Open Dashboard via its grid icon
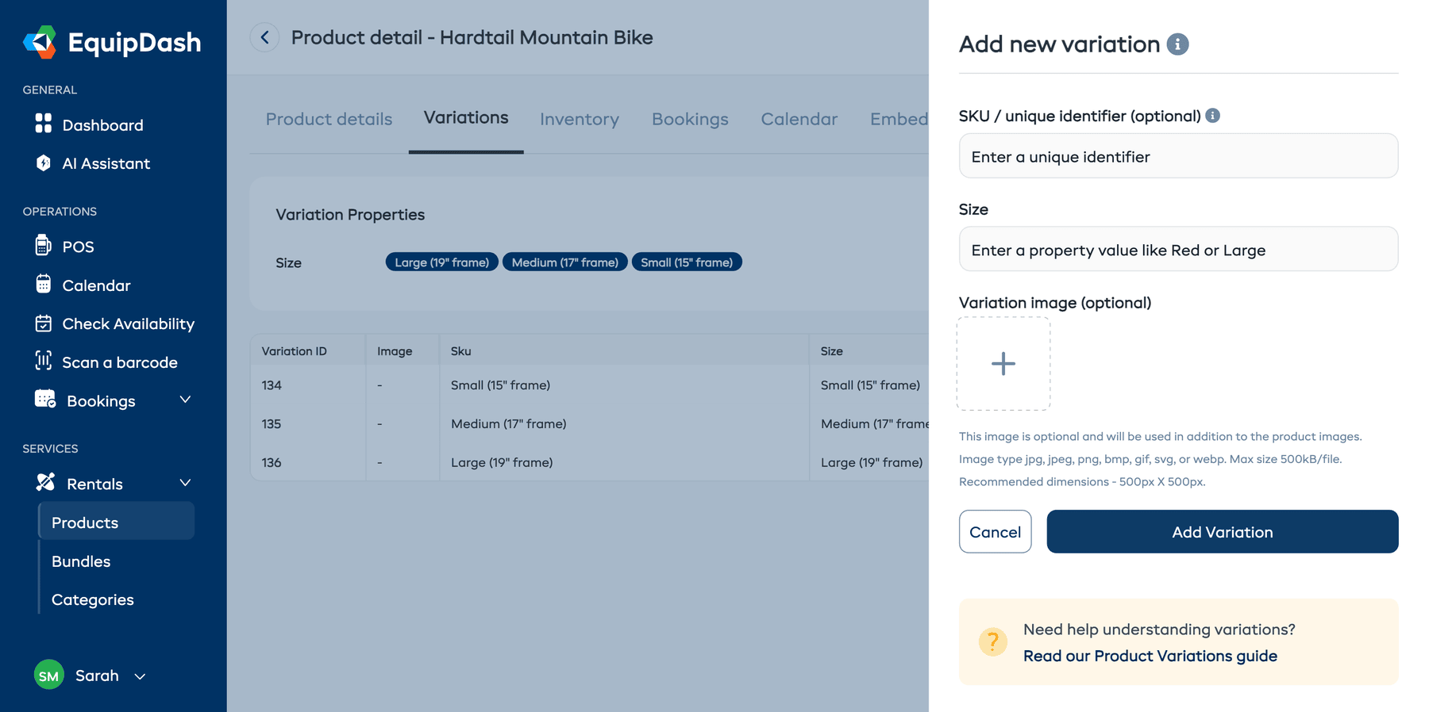Screen dimensions: 1429x712 (44, 123)
